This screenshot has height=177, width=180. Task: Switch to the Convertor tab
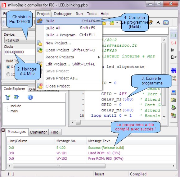(x=38, y=132)
